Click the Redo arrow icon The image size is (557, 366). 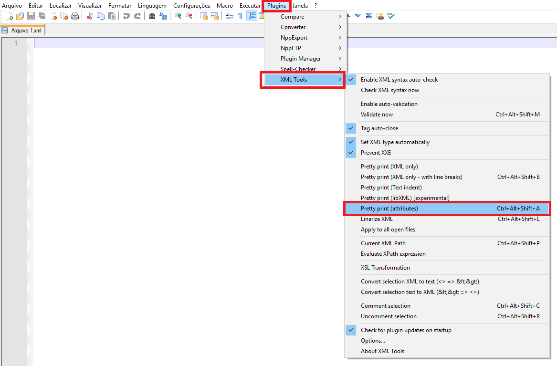click(137, 16)
